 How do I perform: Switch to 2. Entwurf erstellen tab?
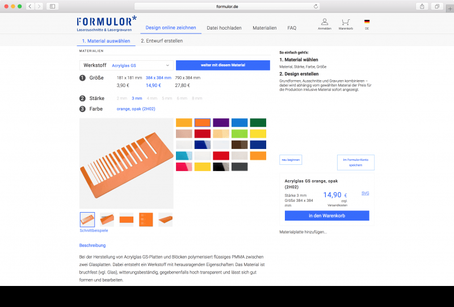tap(162, 41)
